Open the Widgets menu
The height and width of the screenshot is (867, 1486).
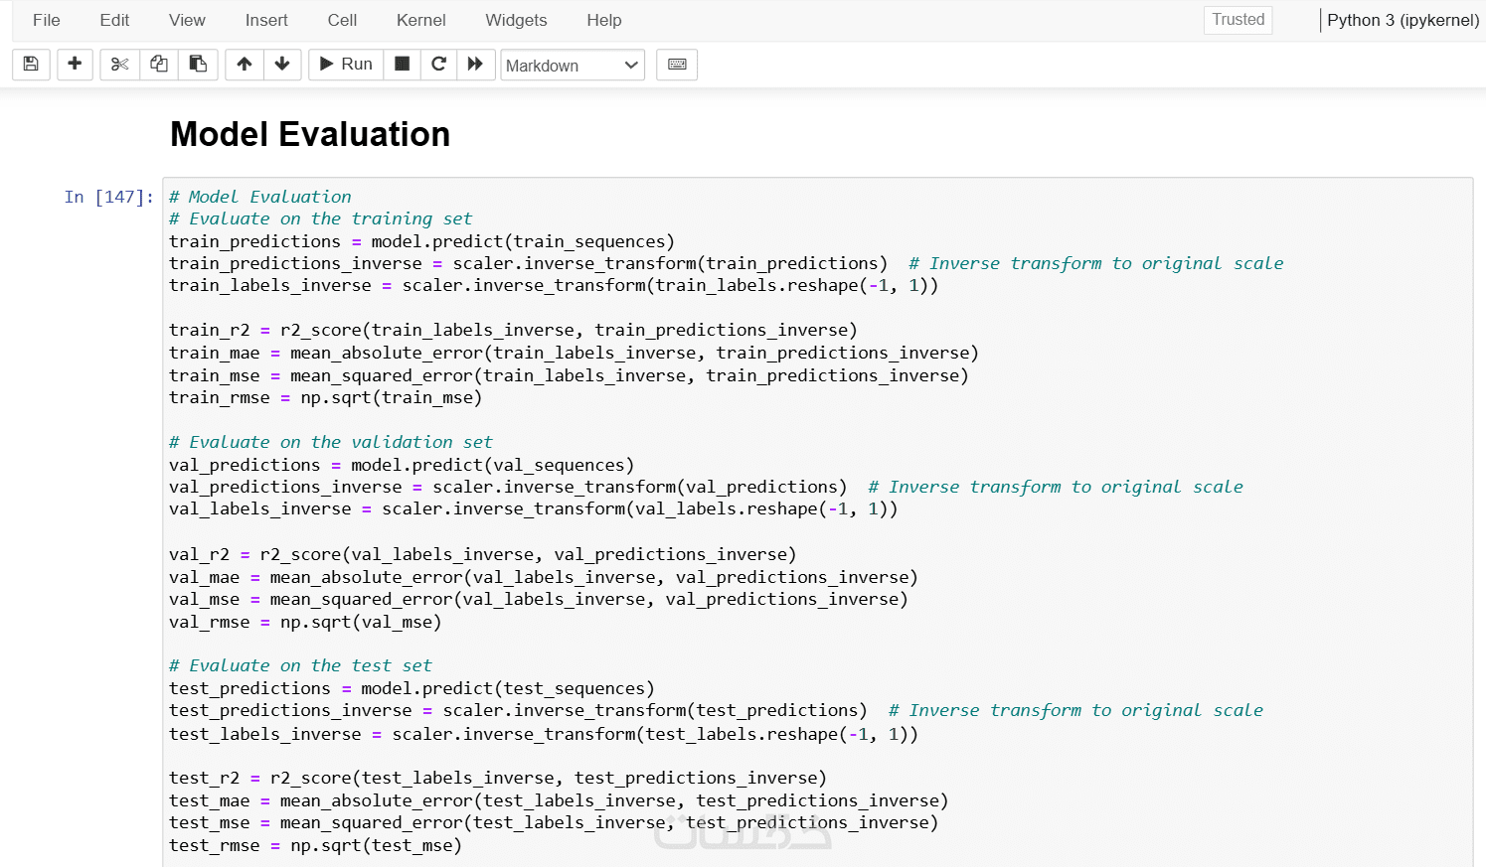click(516, 20)
